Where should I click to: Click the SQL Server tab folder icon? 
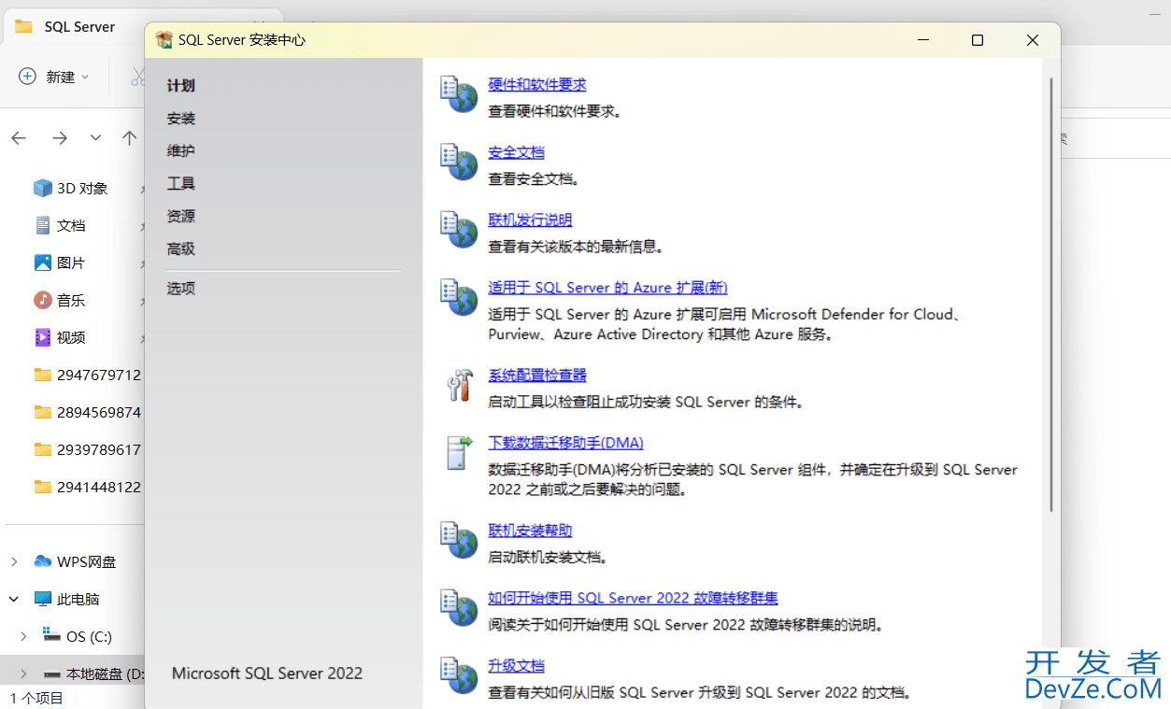click(x=23, y=26)
